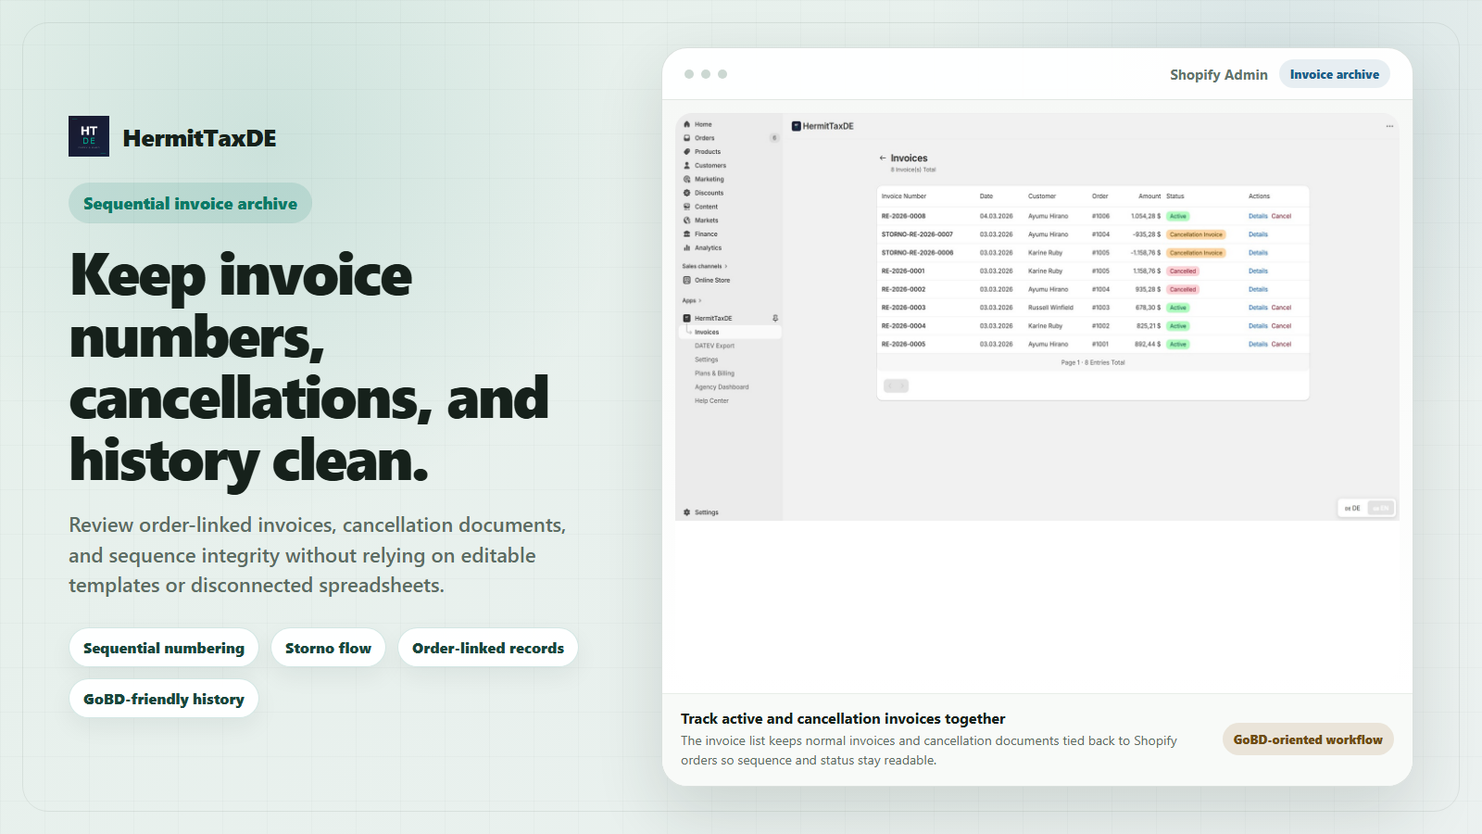Click the Invoice archive pill
Viewport: 1482px width, 834px height.
(1334, 74)
